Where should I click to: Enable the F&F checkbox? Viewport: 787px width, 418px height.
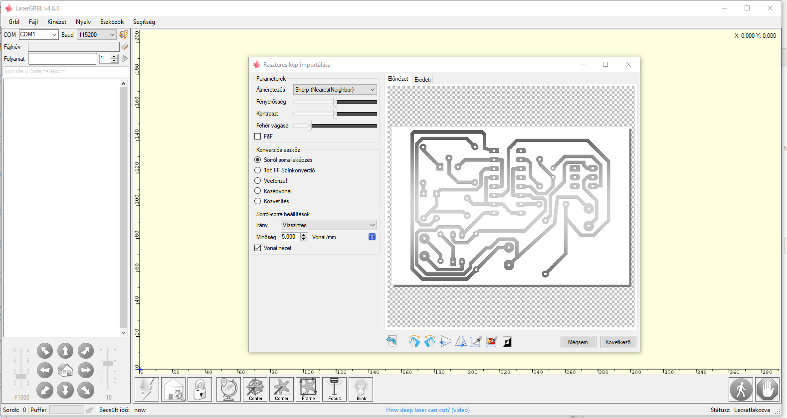click(258, 136)
